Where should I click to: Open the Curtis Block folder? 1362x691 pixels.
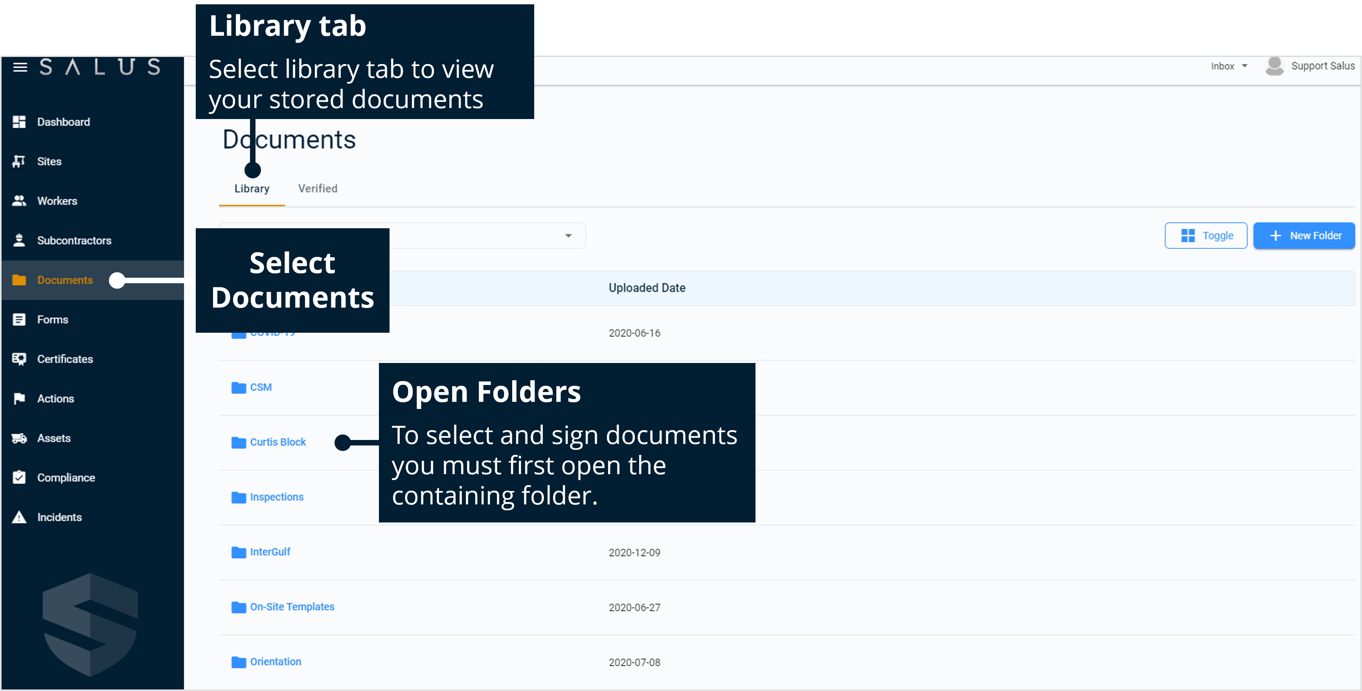(x=278, y=442)
